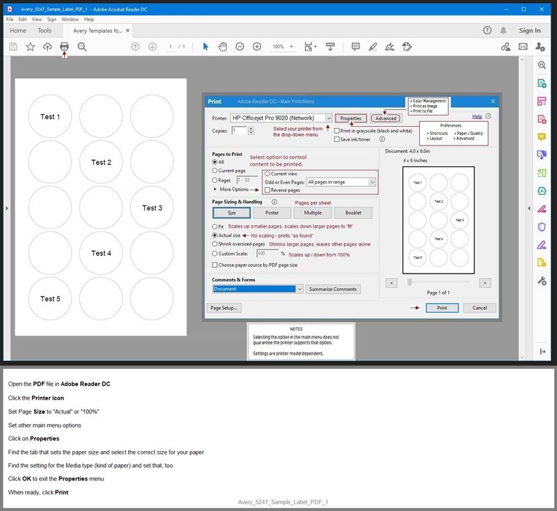
Task: Increase the Copies count stepper
Action: pos(251,129)
